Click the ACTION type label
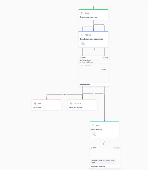Viewport: 148px width, 170px height. [x=88, y=35]
